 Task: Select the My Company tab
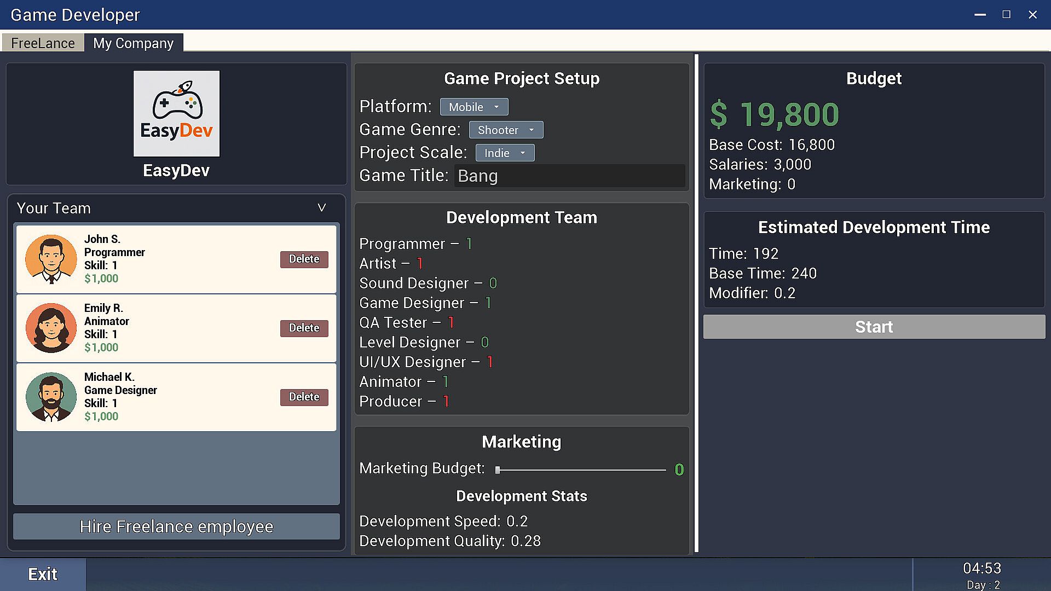click(x=133, y=43)
